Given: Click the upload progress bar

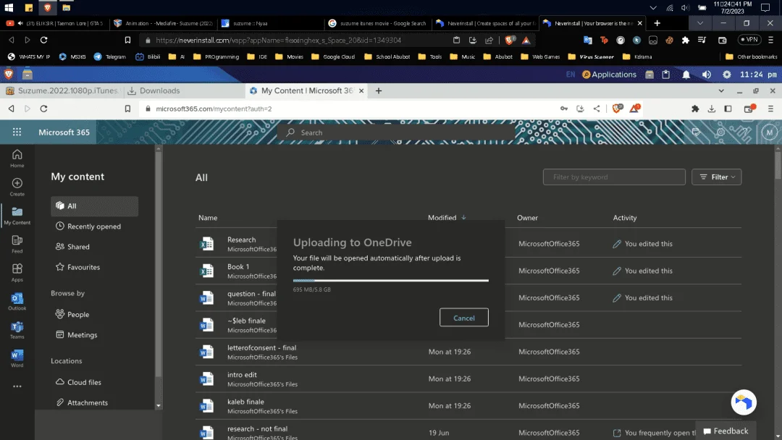Looking at the screenshot, I should coord(390,281).
